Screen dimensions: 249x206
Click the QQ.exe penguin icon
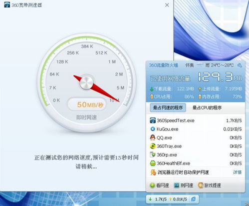(x=153, y=137)
